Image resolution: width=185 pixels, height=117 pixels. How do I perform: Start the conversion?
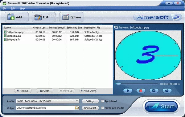[161, 107]
